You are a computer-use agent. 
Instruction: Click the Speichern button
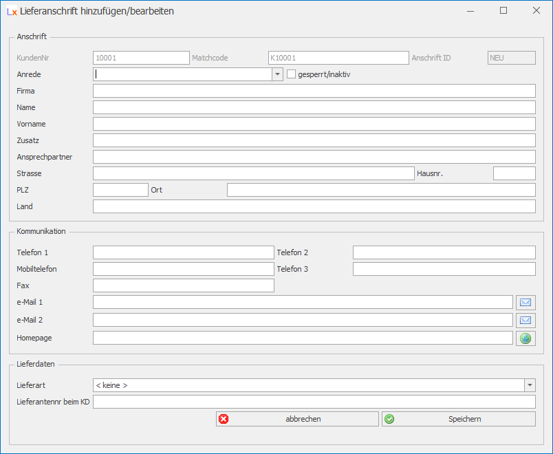458,419
